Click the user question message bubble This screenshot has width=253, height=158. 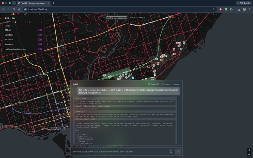(128, 91)
